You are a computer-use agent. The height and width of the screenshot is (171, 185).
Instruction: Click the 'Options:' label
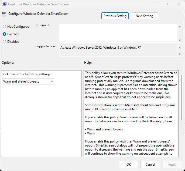pyautogui.click(x=8, y=63)
